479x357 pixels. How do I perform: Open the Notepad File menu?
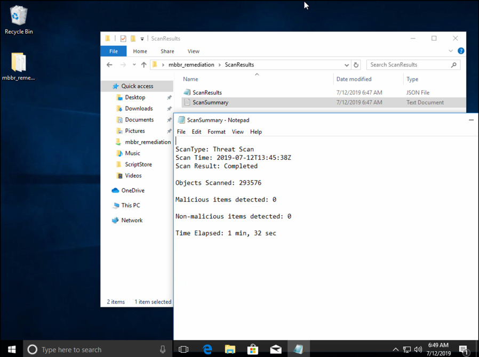pyautogui.click(x=181, y=132)
